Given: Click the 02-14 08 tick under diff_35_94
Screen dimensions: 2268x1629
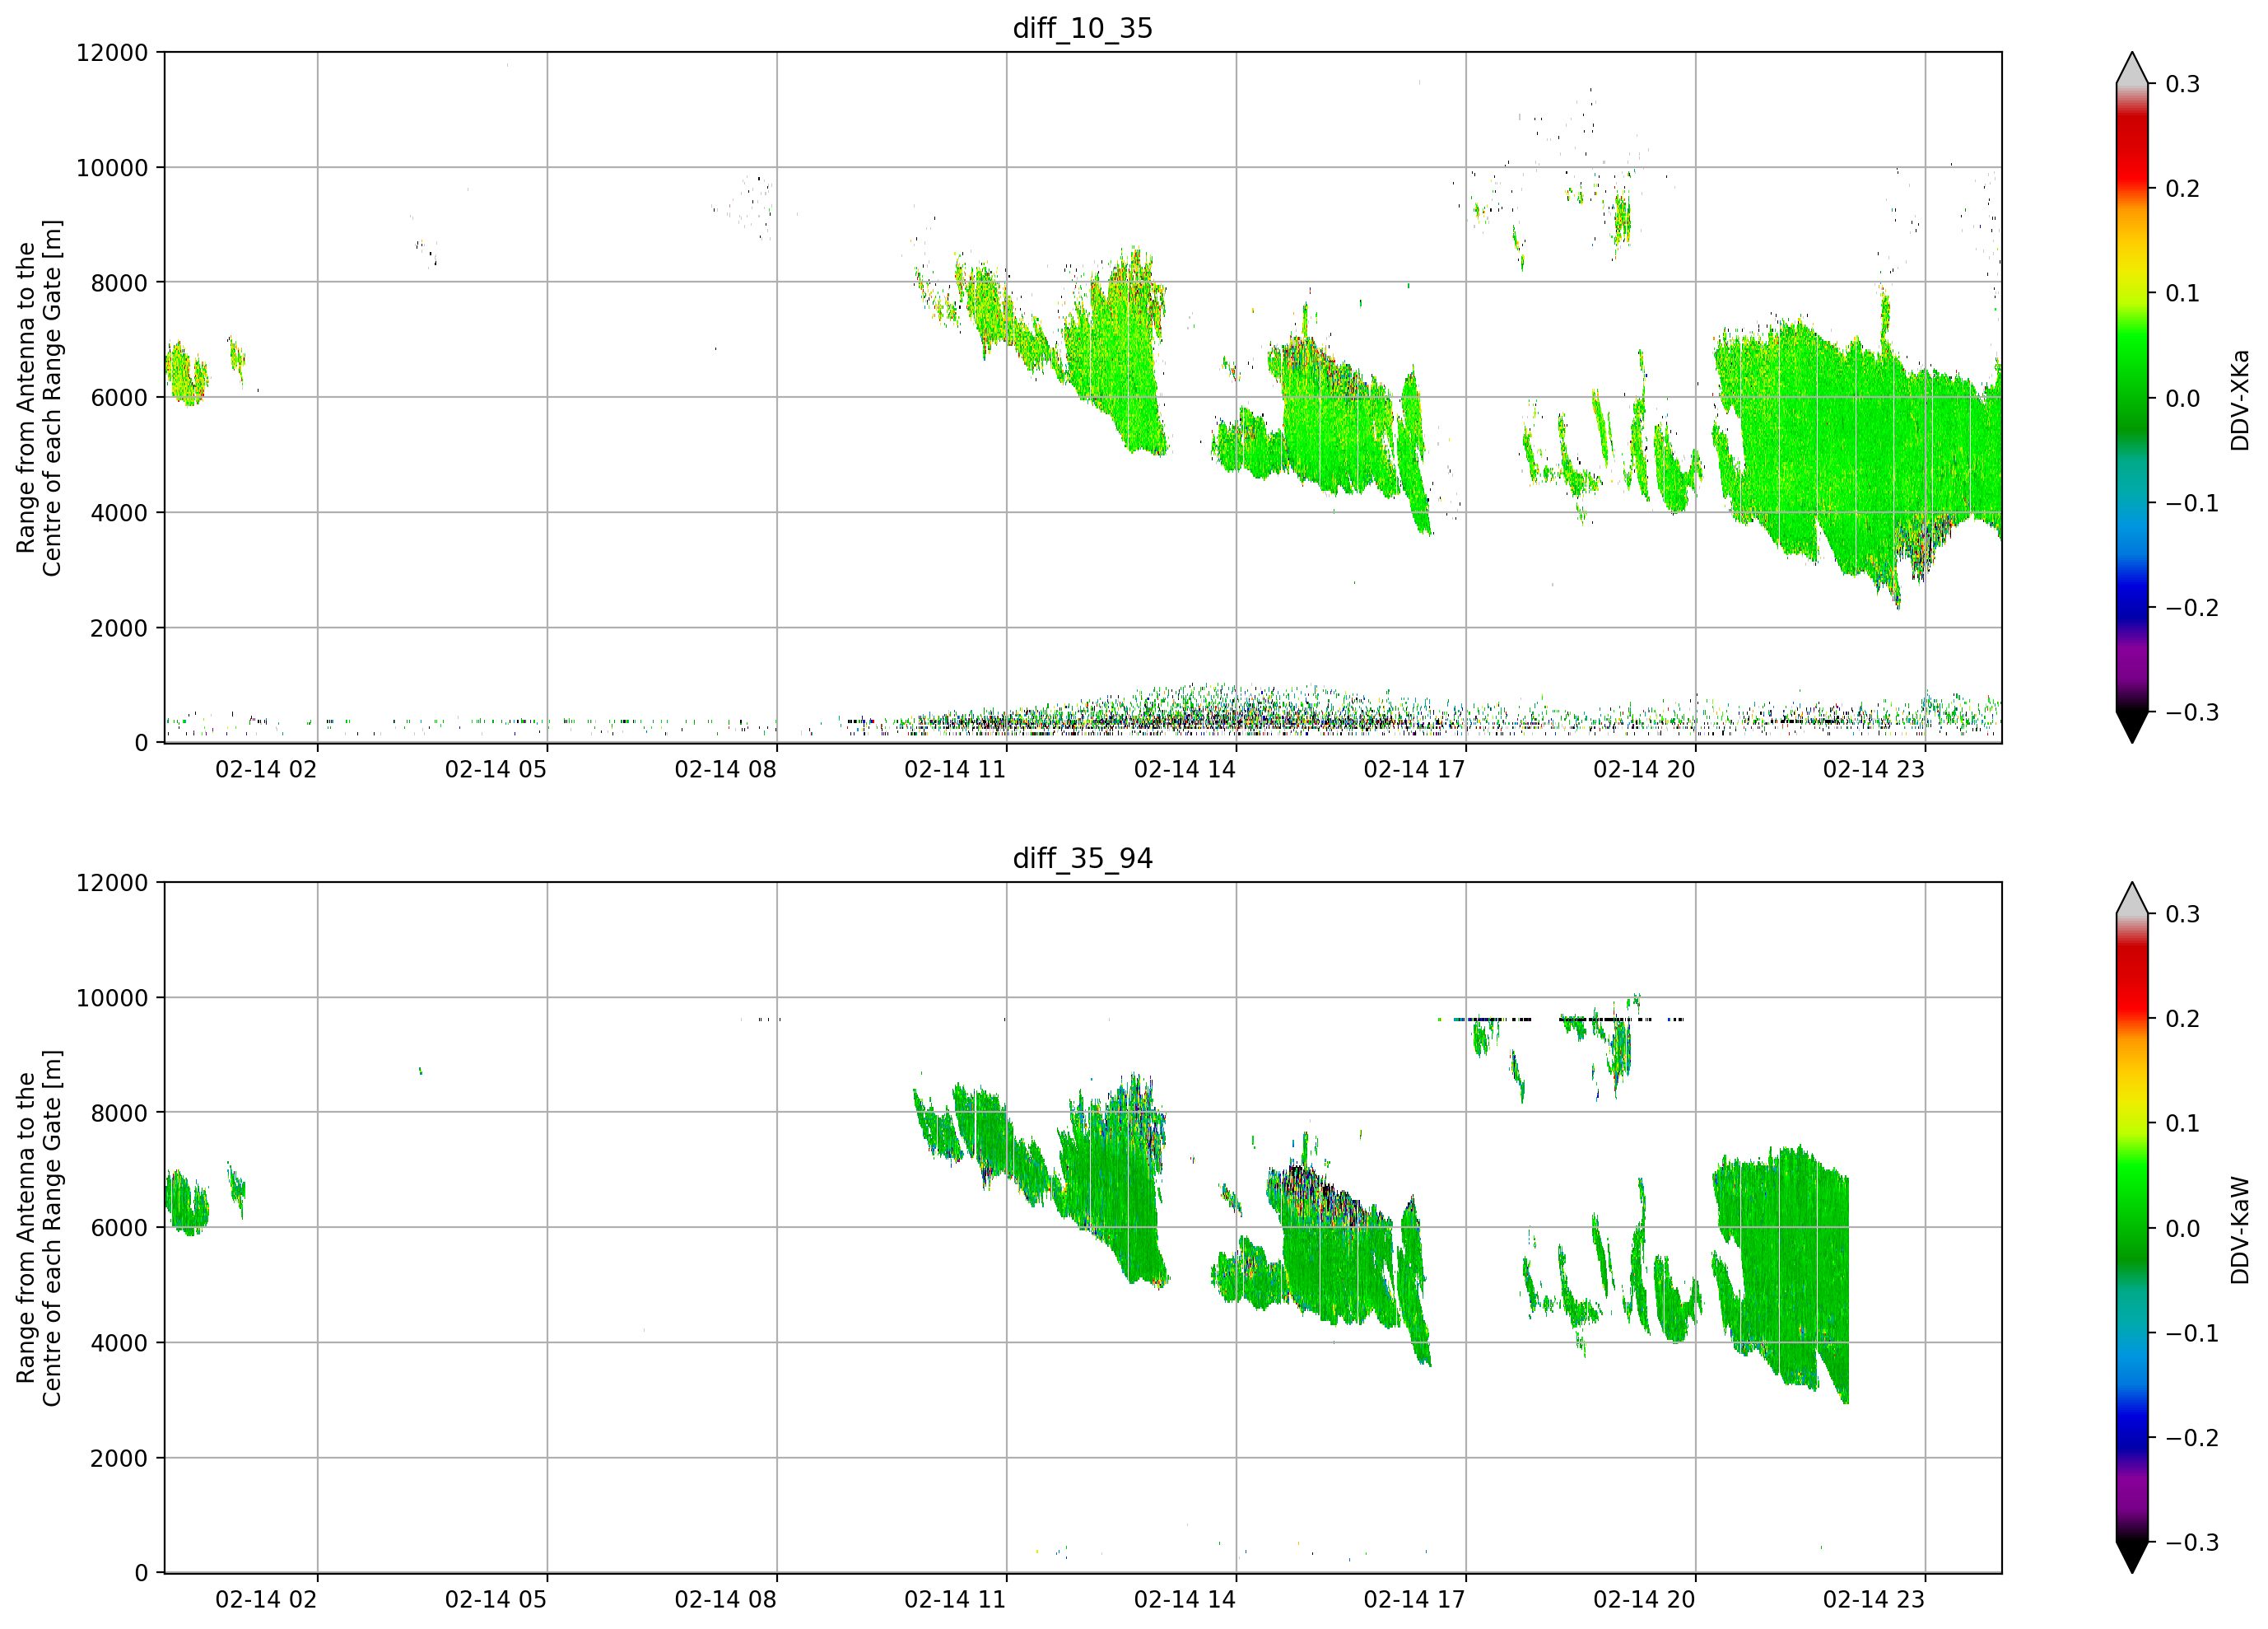Looking at the screenshot, I should tap(725, 1599).
